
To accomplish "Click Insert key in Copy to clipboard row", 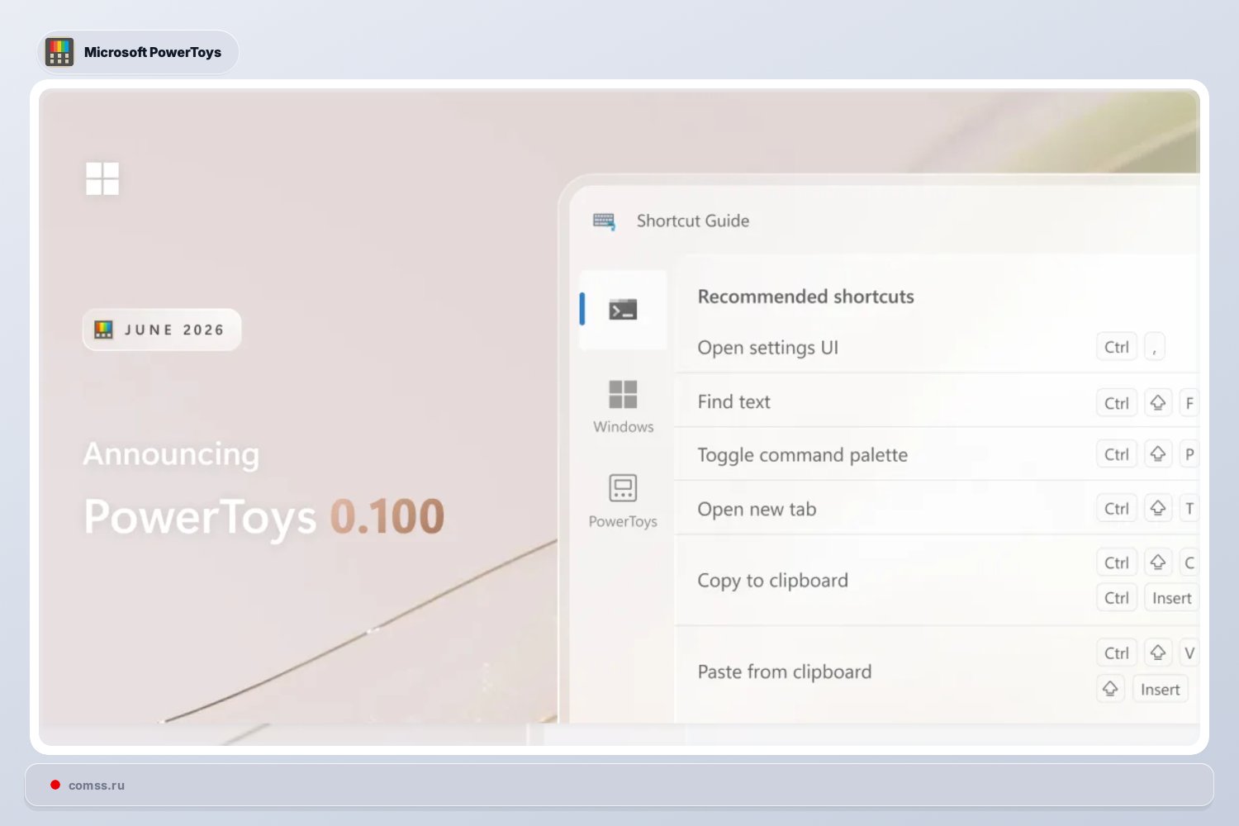I will pos(1171,598).
